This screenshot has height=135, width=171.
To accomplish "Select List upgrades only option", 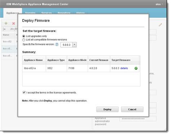I will pyautogui.click(x=24, y=36).
